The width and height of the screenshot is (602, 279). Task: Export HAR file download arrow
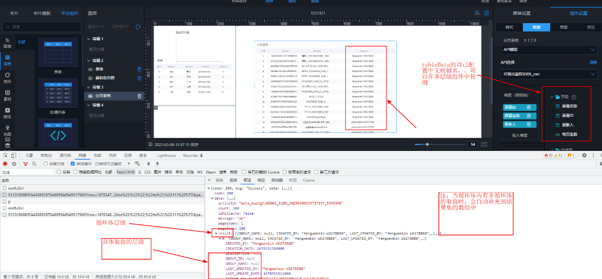157,164
